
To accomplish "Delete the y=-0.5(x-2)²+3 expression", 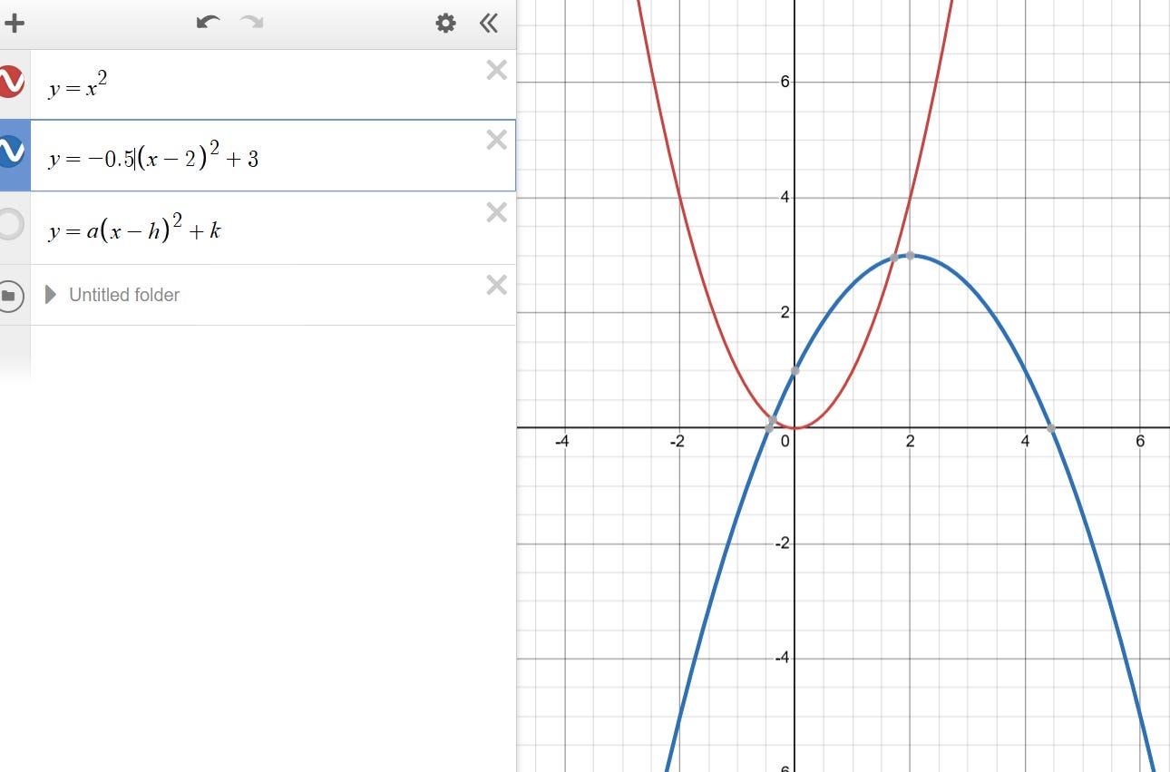I will click(x=496, y=140).
